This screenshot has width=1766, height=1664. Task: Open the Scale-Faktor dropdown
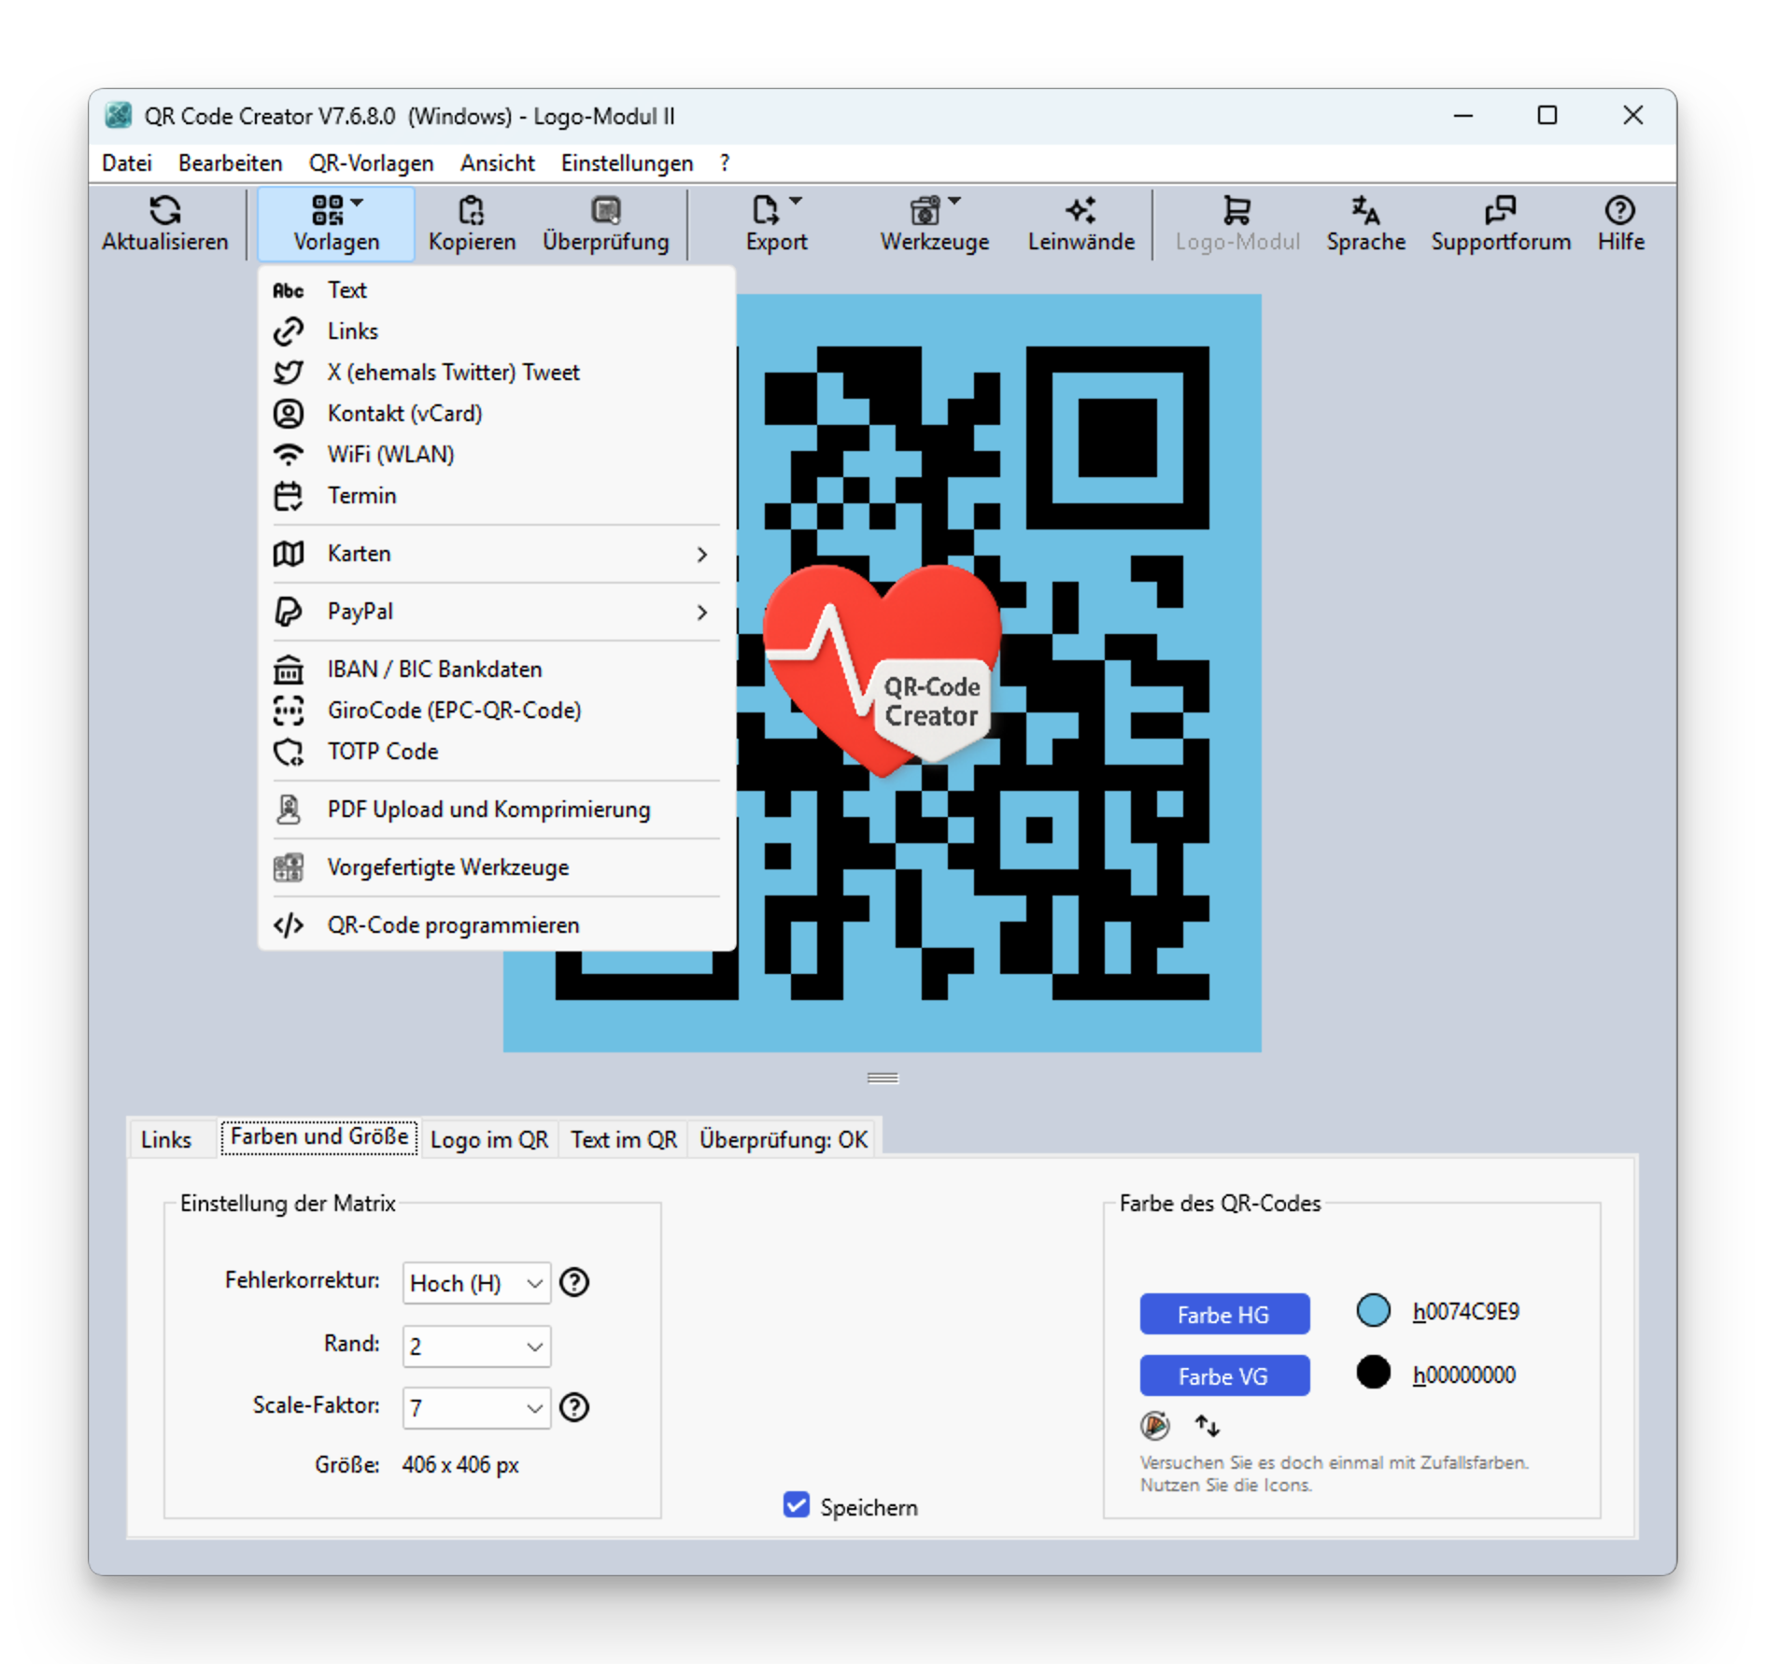476,1407
